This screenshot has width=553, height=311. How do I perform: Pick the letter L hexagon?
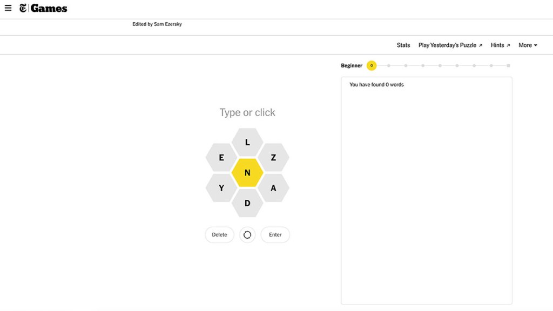click(247, 143)
